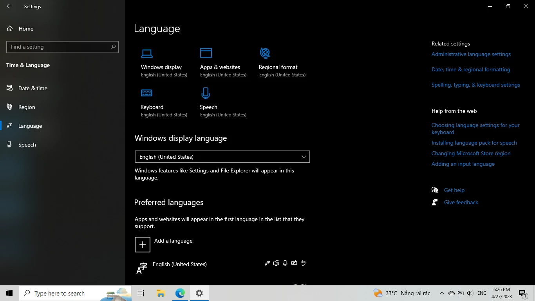Click the Get help chat icon

pos(435,190)
